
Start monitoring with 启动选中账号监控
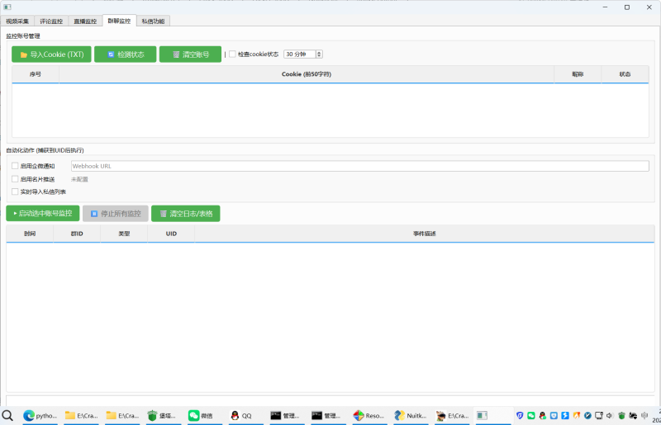pyautogui.click(x=43, y=214)
